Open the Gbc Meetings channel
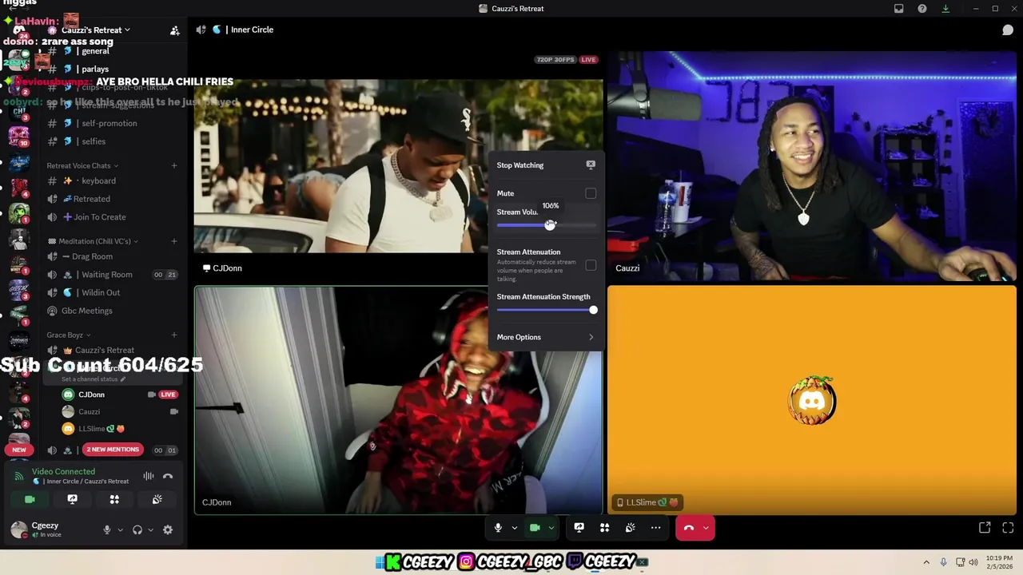Screen dimensions: 1023x575 pos(112,311)
